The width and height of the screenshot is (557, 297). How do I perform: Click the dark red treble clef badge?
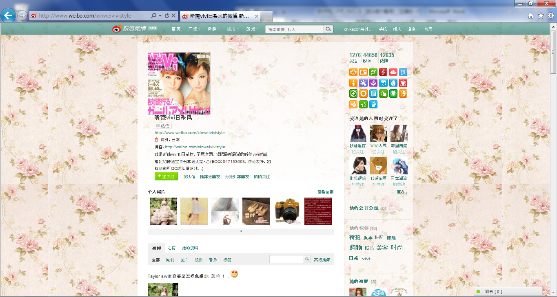coord(383,72)
